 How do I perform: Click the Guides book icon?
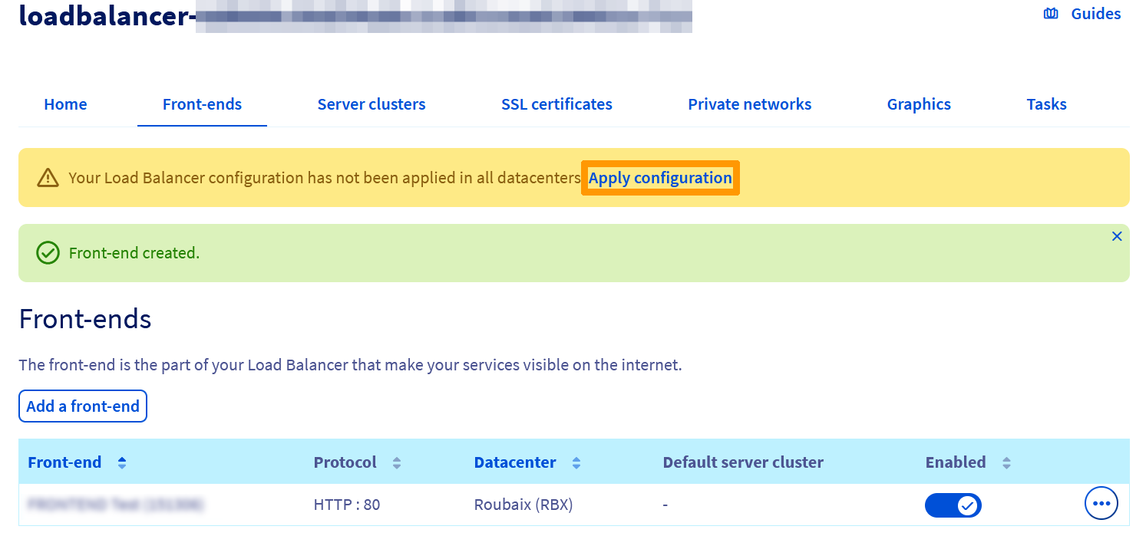point(1051,13)
